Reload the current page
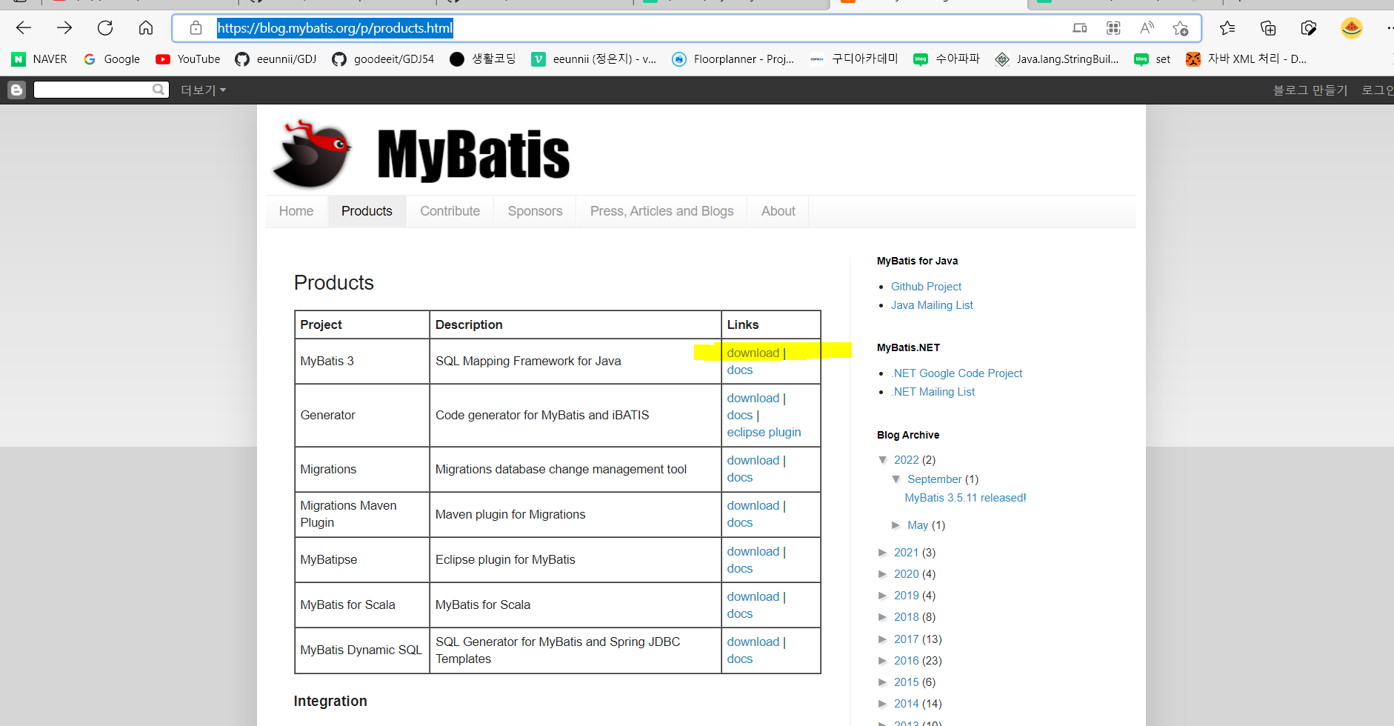This screenshot has height=726, width=1394. 104,27
